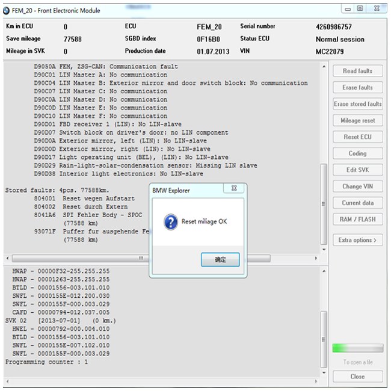
Task: Open the Coding function
Action: (x=358, y=153)
